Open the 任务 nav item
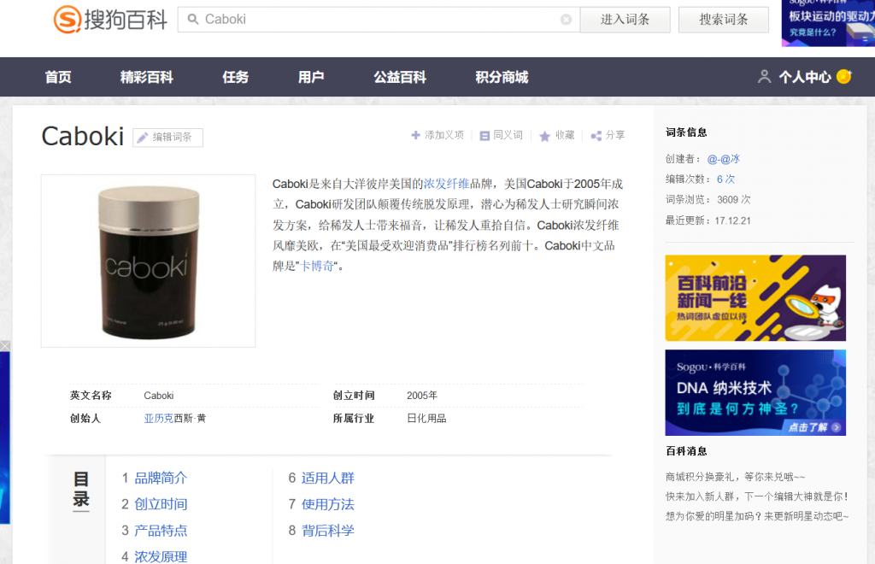 [236, 77]
